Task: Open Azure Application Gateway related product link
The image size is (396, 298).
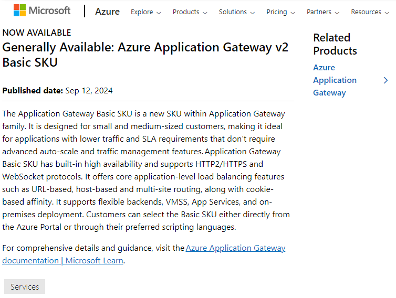Action: pos(335,80)
